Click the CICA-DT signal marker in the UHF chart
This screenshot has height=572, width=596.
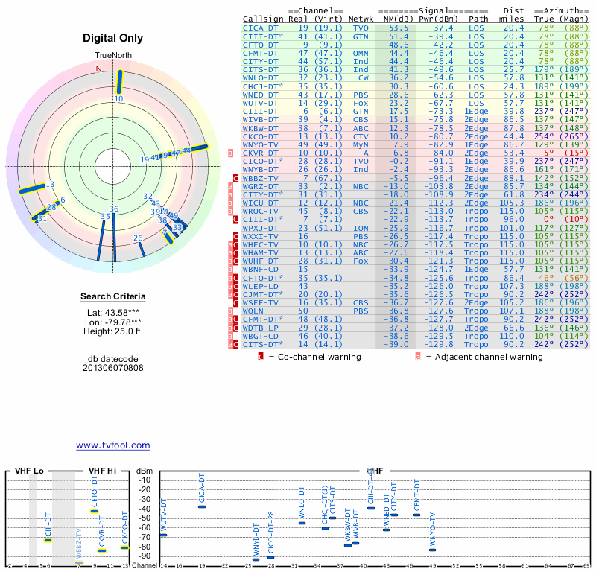(202, 506)
